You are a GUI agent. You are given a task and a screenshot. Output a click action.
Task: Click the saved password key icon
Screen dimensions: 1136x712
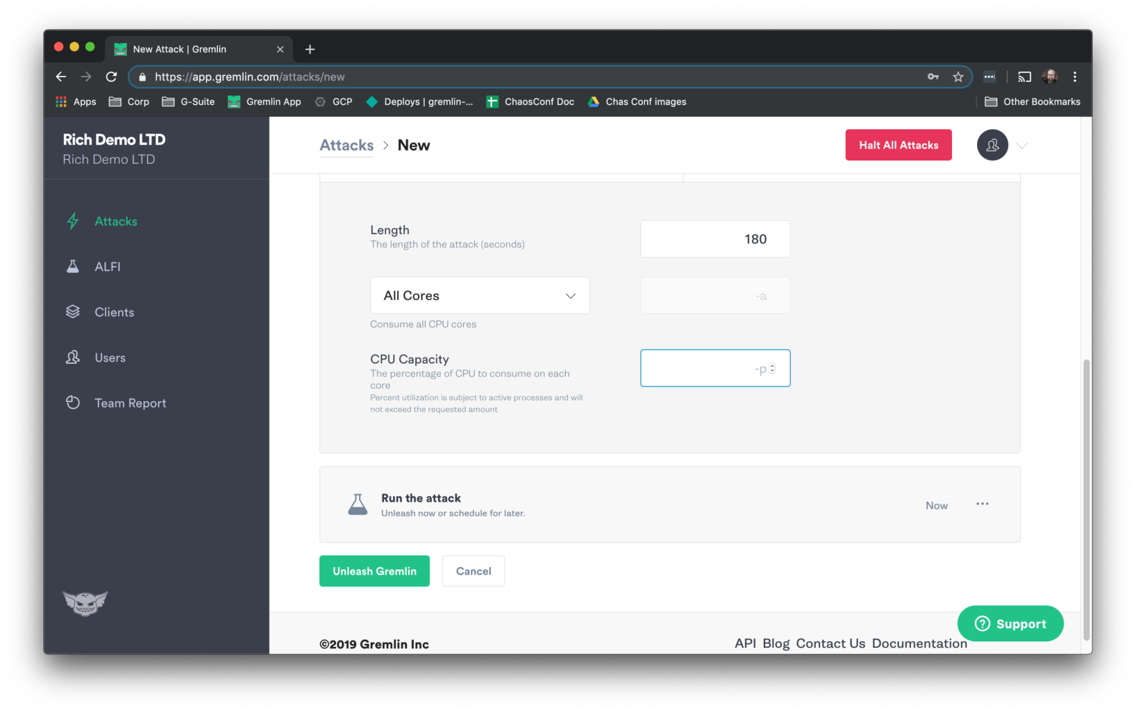coord(933,77)
